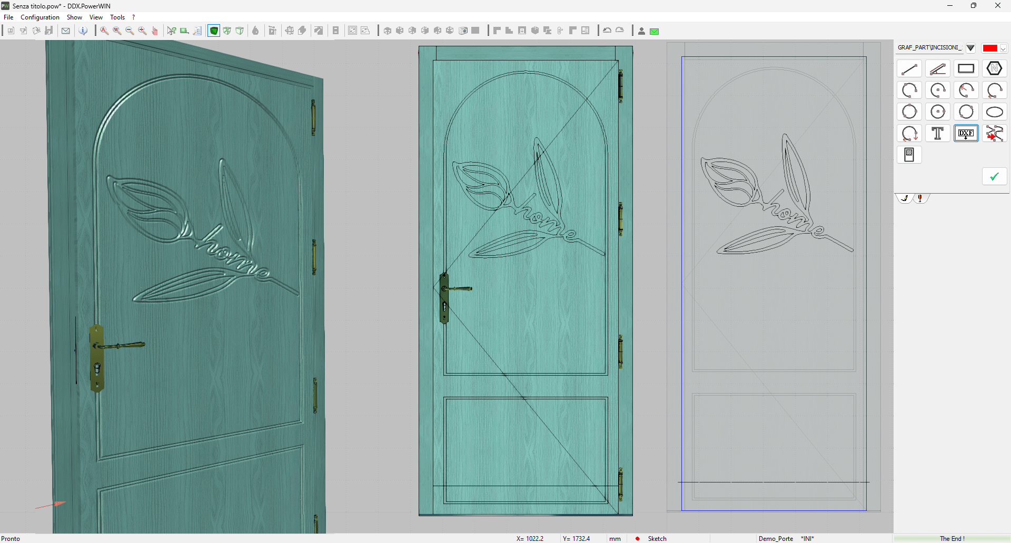Image resolution: width=1011 pixels, height=543 pixels.
Task: Open the GRAF_PART\INCISIONI layer dropdown
Action: coord(930,48)
